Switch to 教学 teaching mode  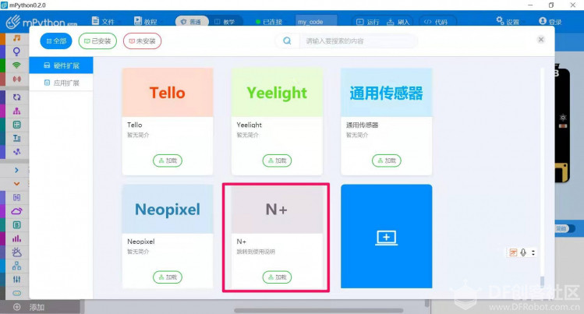pyautogui.click(x=225, y=22)
